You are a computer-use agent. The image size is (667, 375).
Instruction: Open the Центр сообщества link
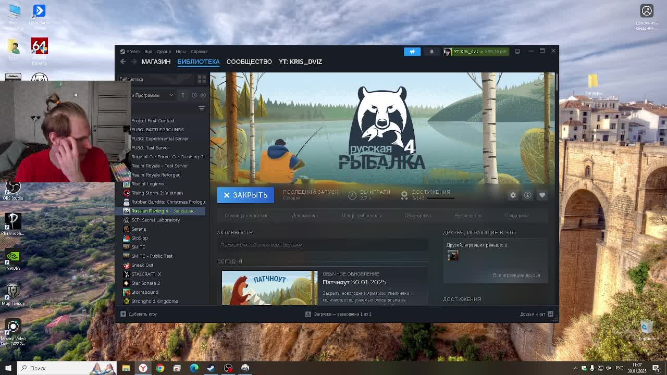(x=361, y=216)
